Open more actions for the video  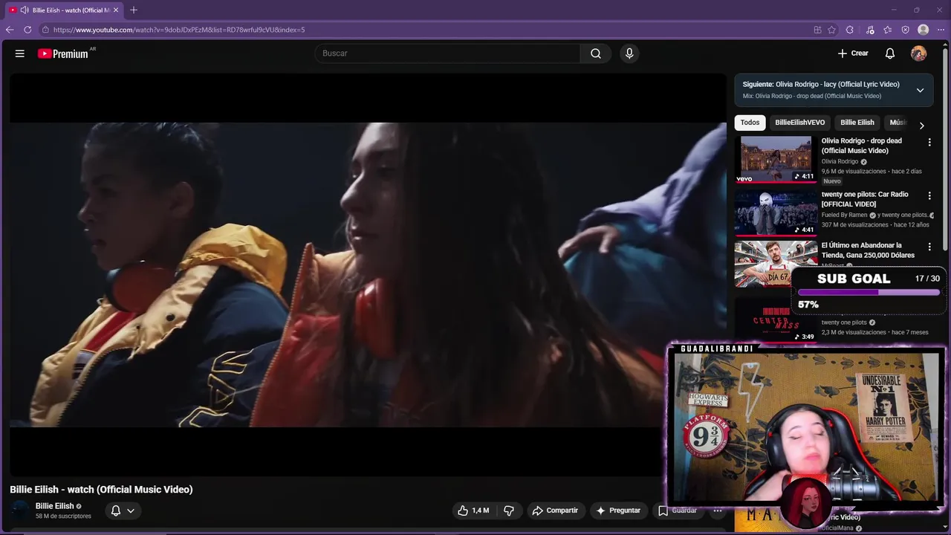tap(718, 510)
